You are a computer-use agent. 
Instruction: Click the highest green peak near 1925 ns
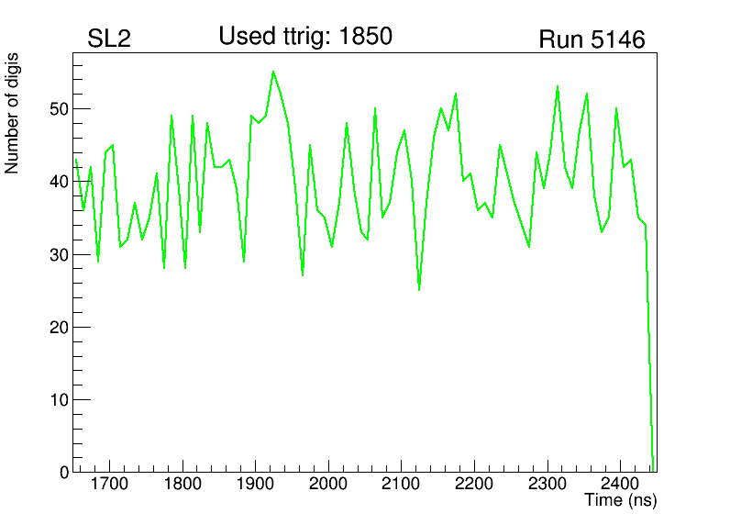[273, 72]
